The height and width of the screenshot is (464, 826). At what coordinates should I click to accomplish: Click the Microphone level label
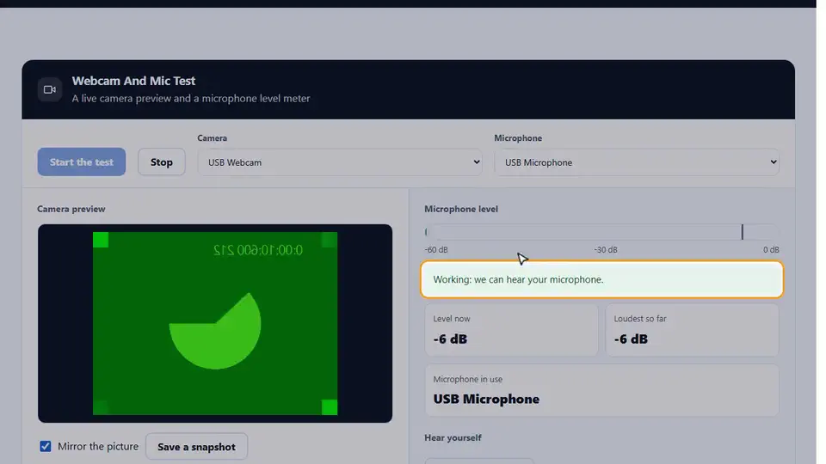461,209
